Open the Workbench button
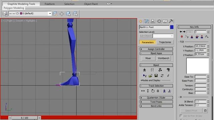This screenshot has width=214, height=120. pos(164,58)
